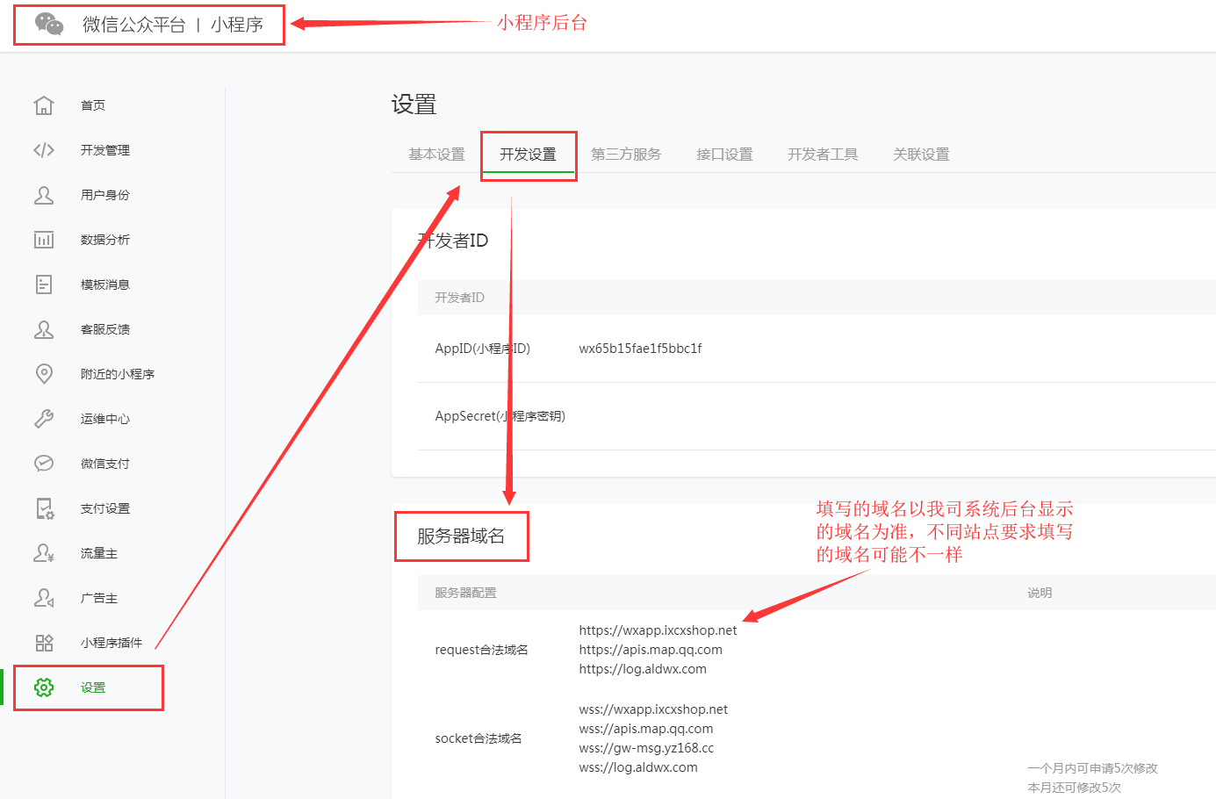Viewport: 1216px width, 799px height.
Task: Click the 微信公众平台 header title
Action: tap(134, 25)
